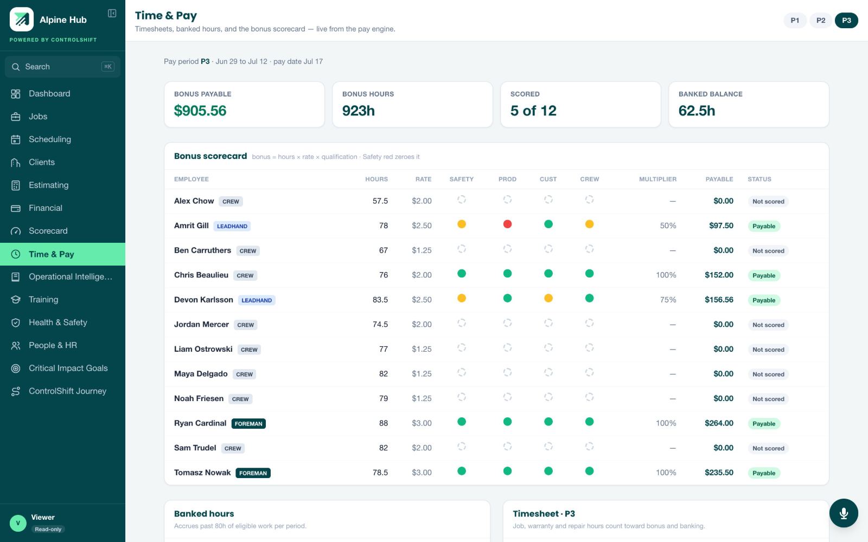This screenshot has height=542, width=868.
Task: Click Tomasz Nowak's FOREMAN badge
Action: (253, 473)
